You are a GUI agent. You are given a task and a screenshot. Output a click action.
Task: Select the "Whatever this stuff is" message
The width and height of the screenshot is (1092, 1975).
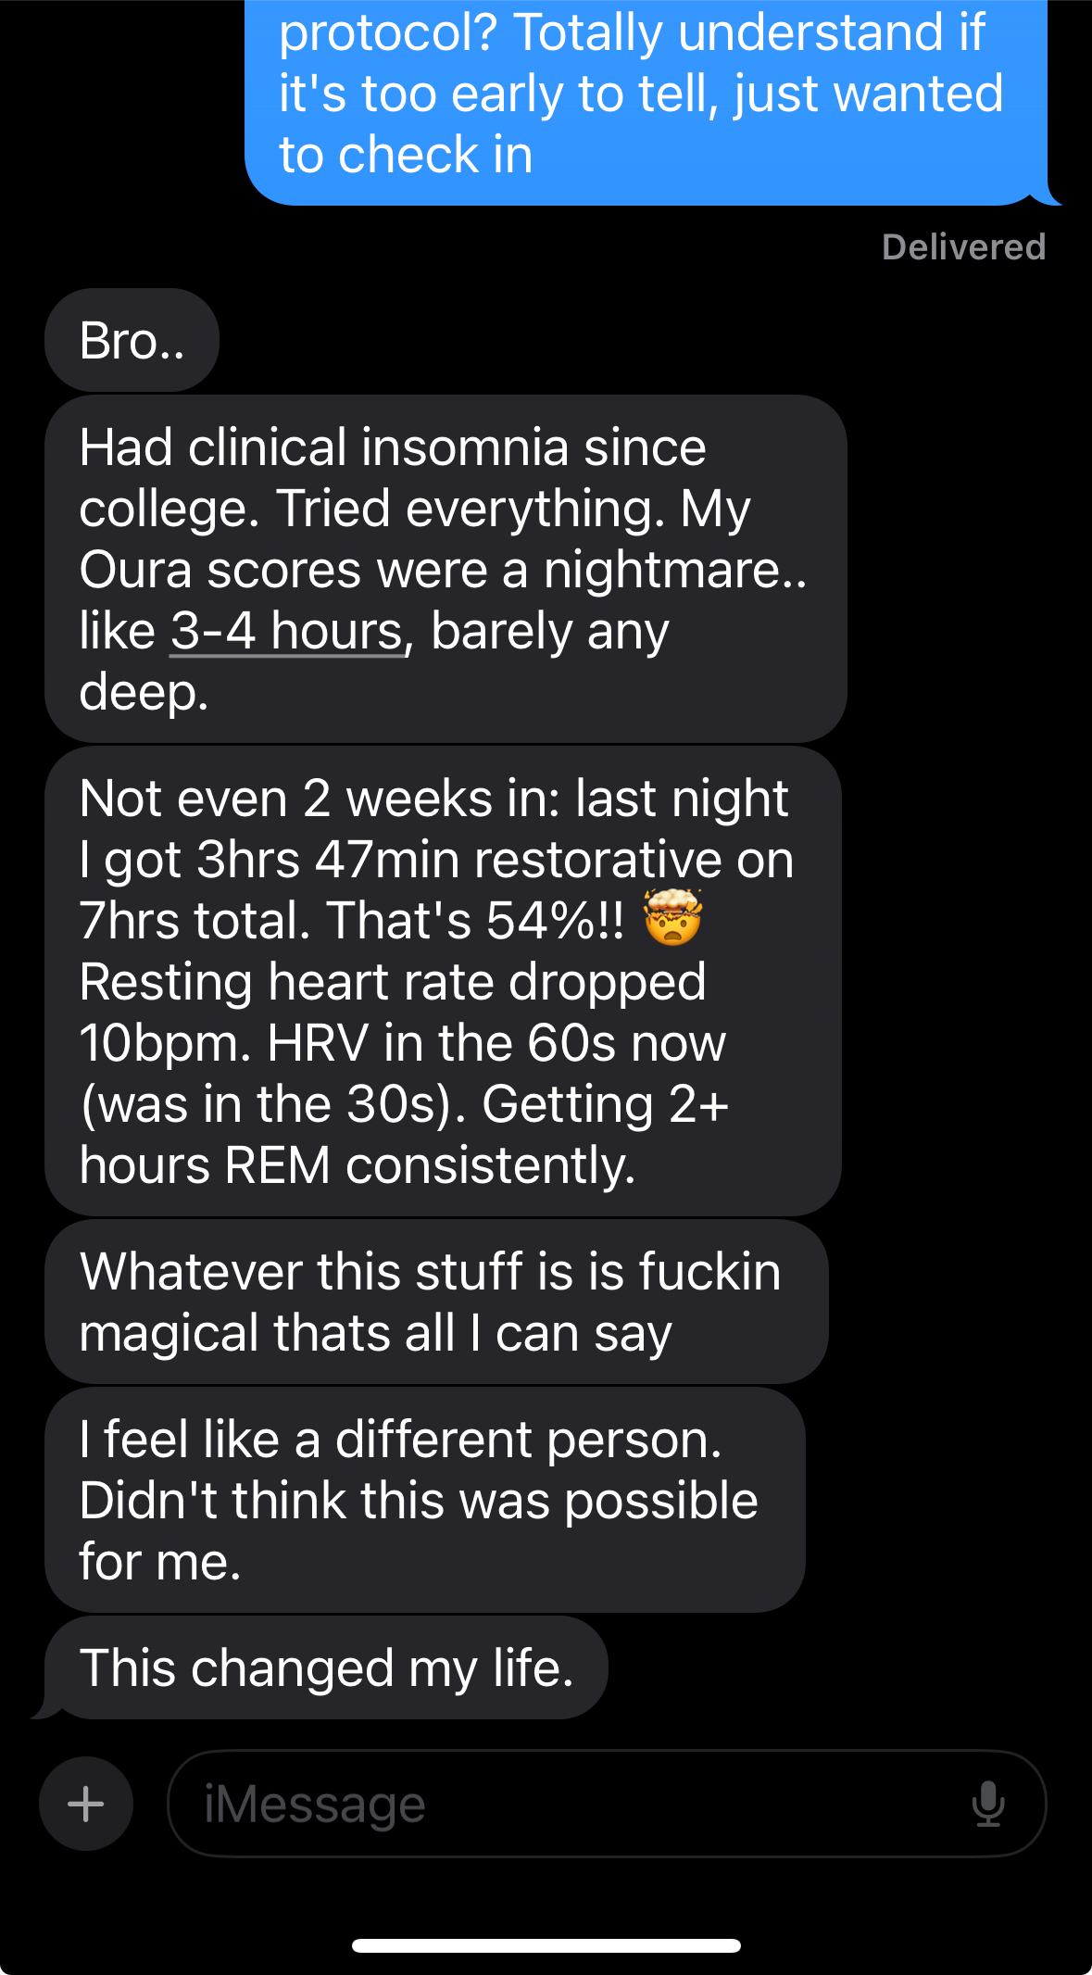(x=435, y=1302)
